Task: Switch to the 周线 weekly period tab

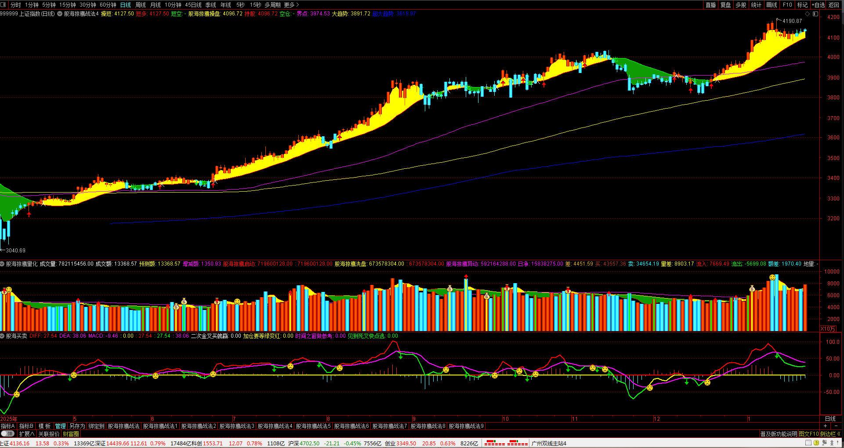Action: click(141, 5)
